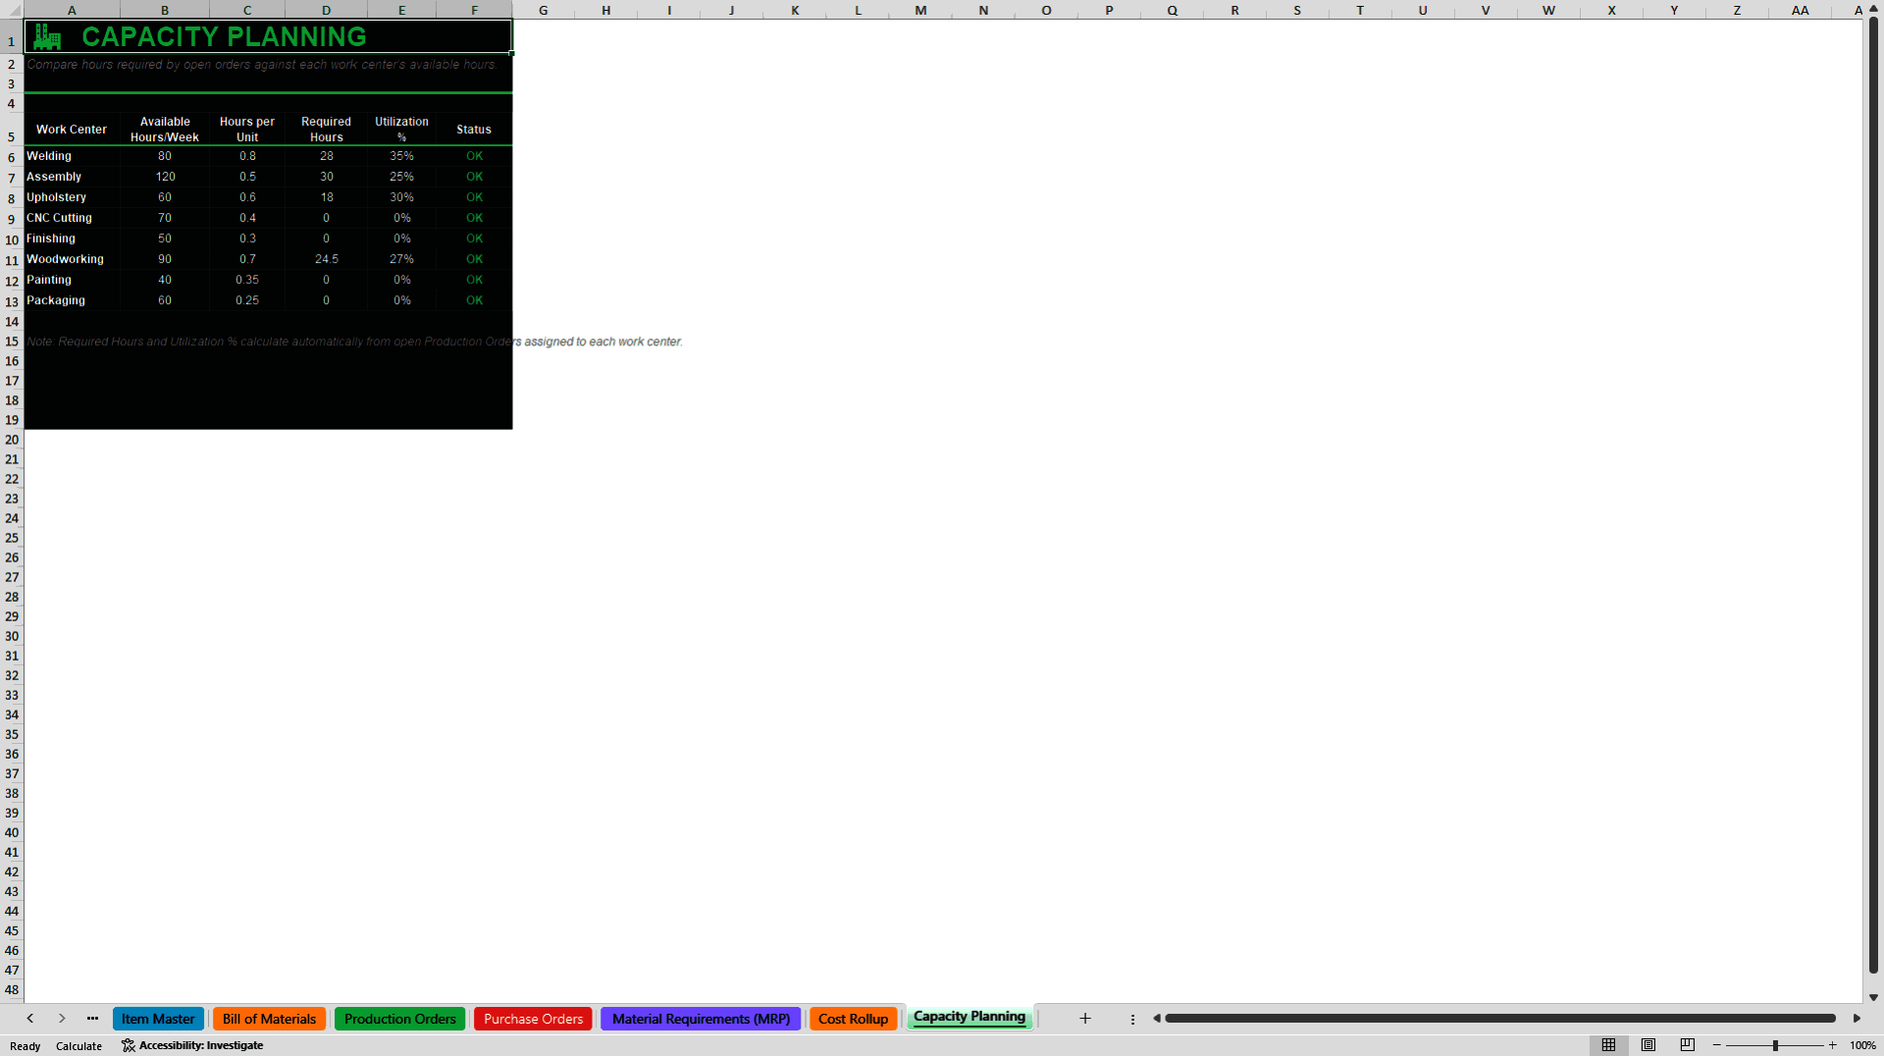
Task: Click the horizontal scrollbar thumb
Action: click(1499, 1019)
